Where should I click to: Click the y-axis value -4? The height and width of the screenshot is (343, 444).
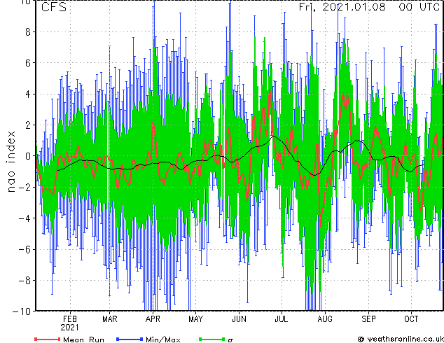[25, 218]
